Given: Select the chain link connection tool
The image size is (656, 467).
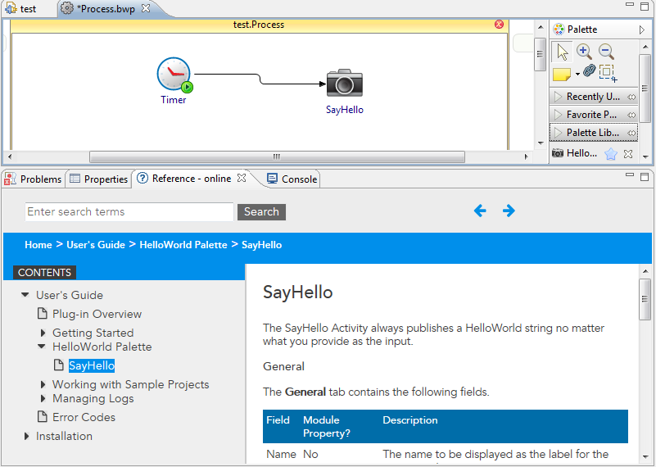Looking at the screenshot, I should tap(589, 72).
